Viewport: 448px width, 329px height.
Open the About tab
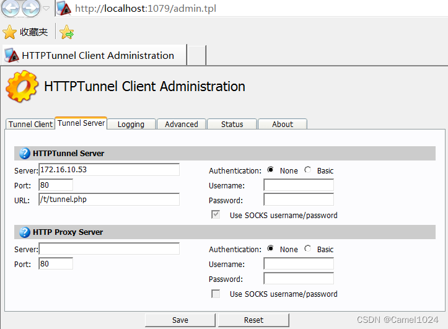[283, 125]
